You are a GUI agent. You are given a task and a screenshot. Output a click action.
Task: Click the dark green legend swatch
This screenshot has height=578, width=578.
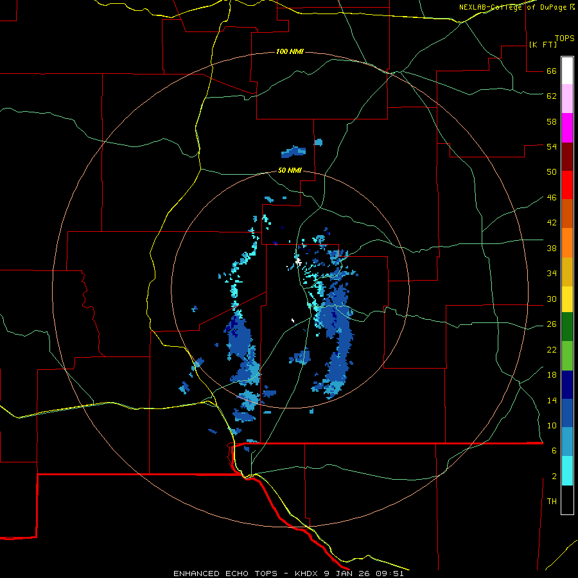567,327
